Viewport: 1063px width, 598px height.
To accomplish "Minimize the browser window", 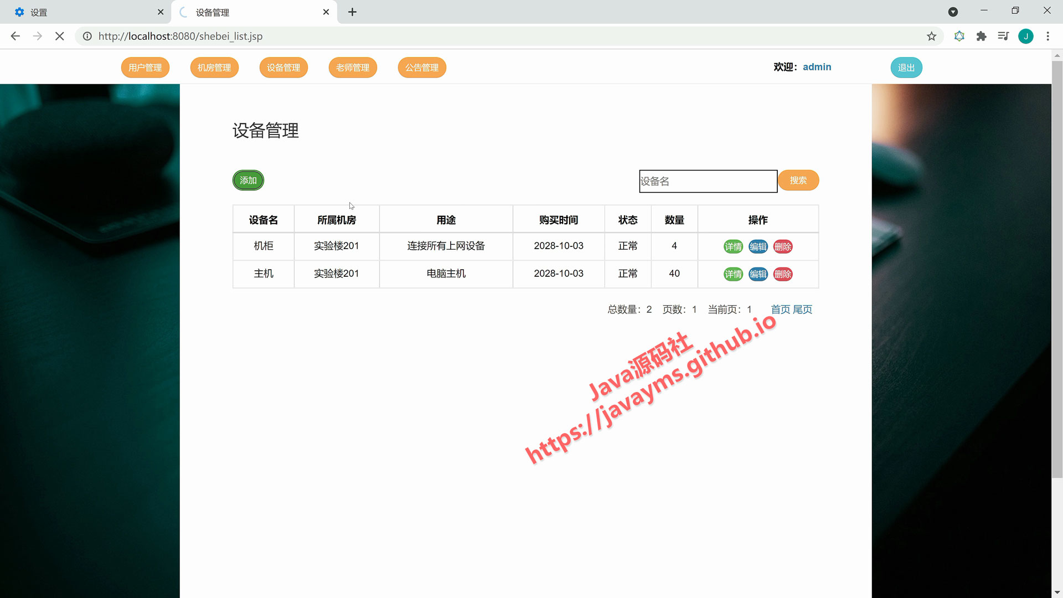I will click(984, 11).
